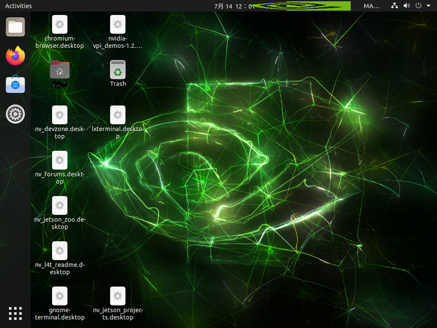Click the network status icon in top bar
Image resolution: width=437 pixels, height=328 pixels.
tap(394, 6)
